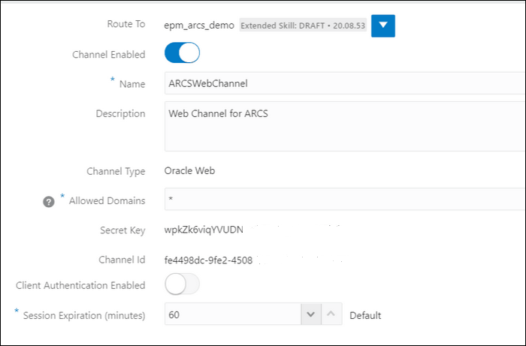The height and width of the screenshot is (346, 526).
Task: Click the Route To label
Action: pos(126,24)
